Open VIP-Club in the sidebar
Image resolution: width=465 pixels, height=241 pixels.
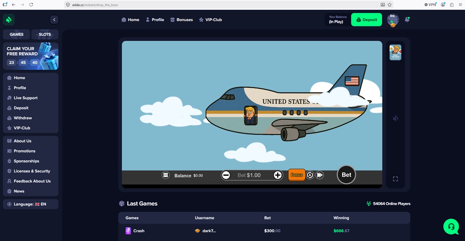click(31, 128)
